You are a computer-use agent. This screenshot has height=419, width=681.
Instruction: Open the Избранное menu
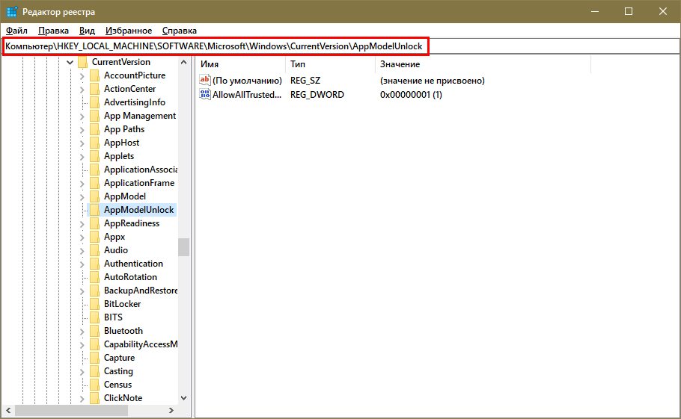click(129, 31)
